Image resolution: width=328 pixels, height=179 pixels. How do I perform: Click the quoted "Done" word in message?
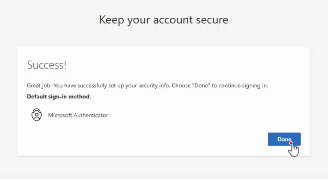click(x=201, y=86)
